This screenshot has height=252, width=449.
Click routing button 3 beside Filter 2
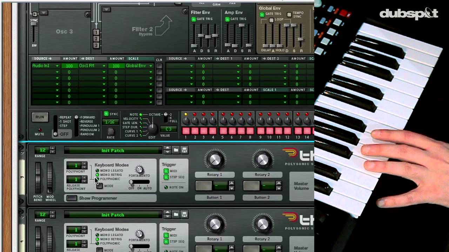(96, 45)
